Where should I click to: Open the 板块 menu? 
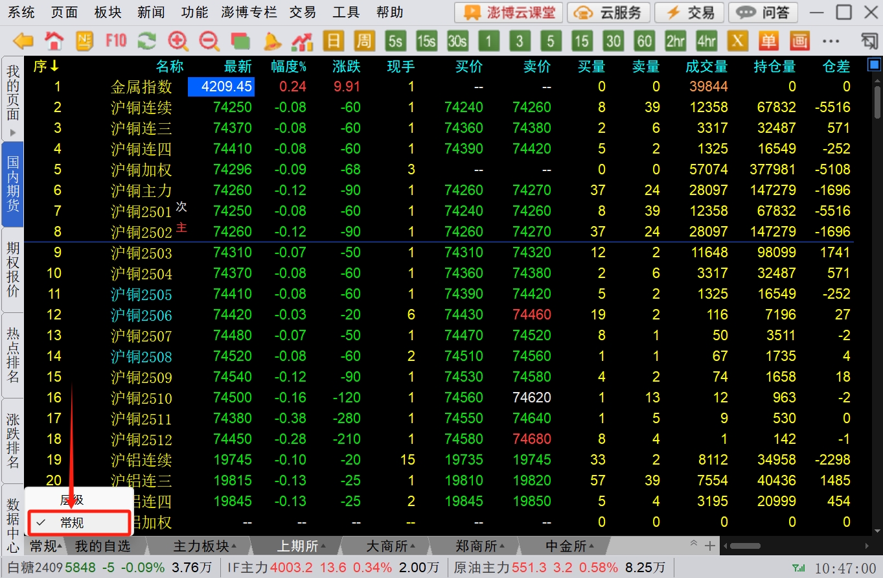107,12
